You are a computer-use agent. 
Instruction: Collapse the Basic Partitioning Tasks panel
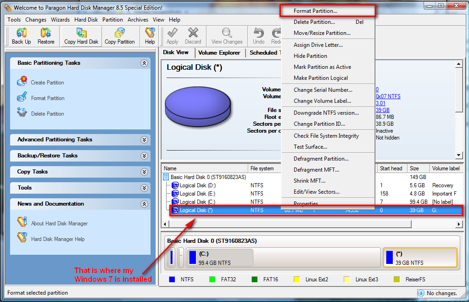pos(144,63)
